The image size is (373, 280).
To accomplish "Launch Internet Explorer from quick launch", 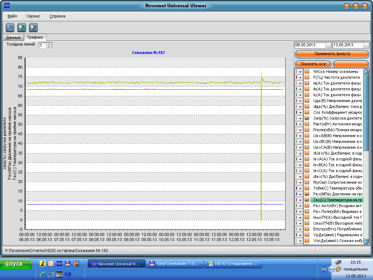I will [x=43, y=275].
